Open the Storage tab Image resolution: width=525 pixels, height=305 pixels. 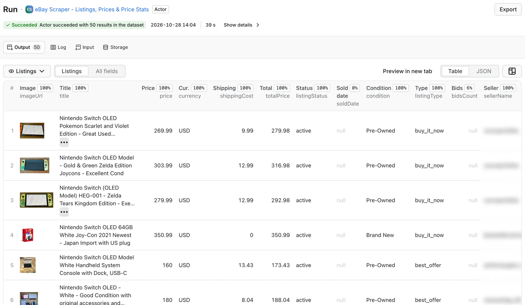click(x=116, y=47)
